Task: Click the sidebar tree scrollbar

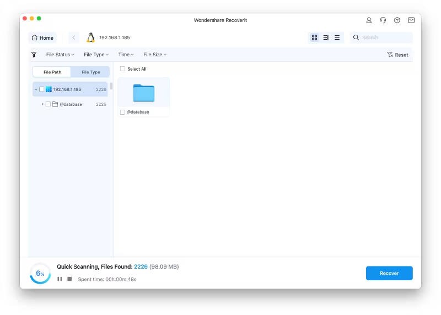Action: click(x=111, y=86)
